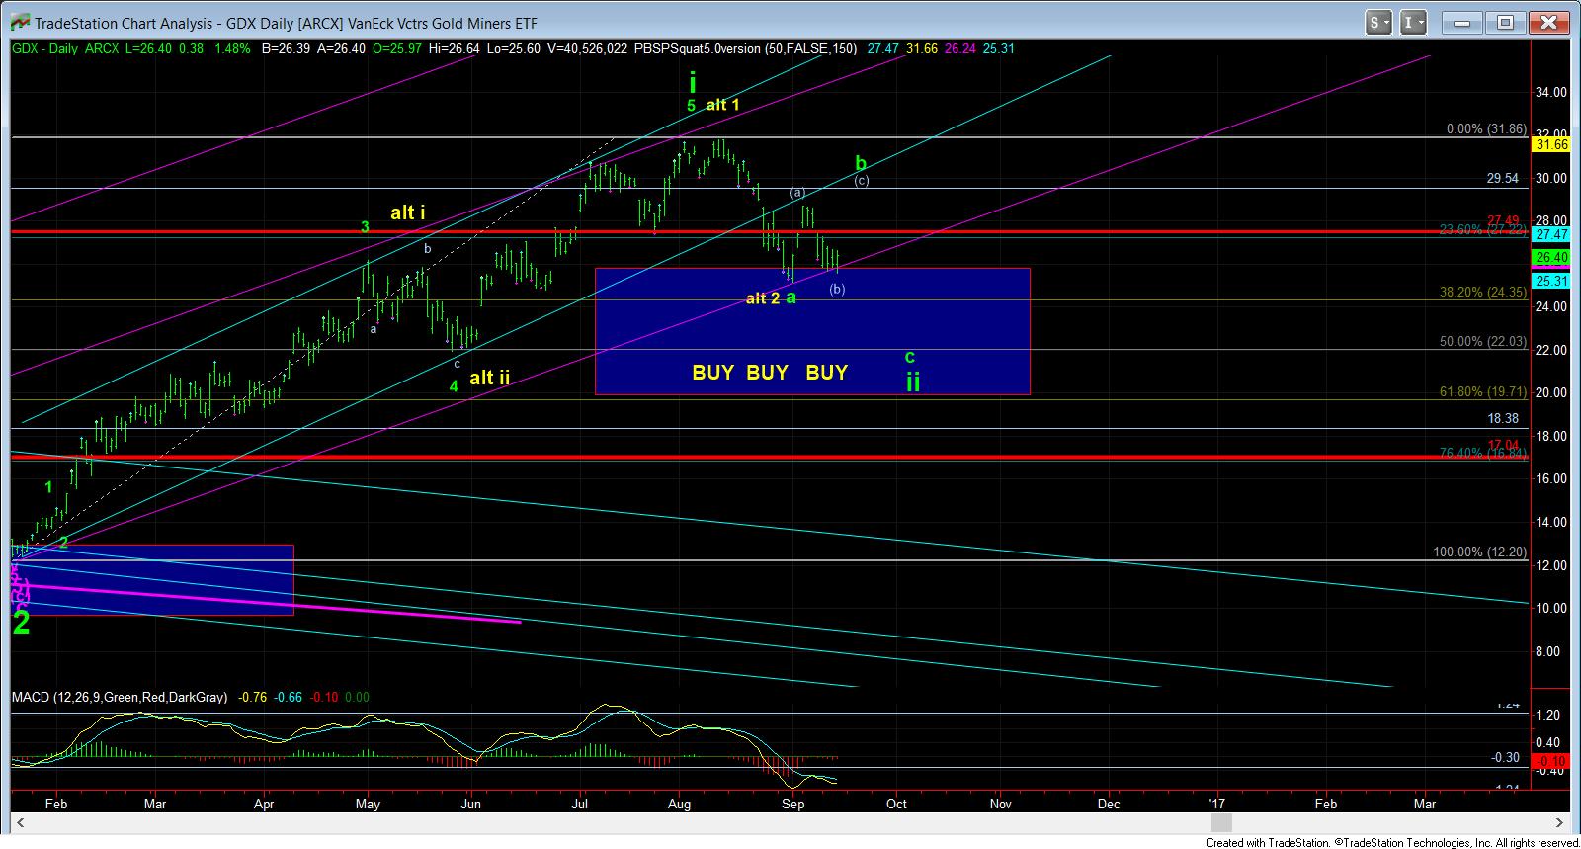
Task: Click the '14.00' price axis label
Action: tap(1551, 522)
